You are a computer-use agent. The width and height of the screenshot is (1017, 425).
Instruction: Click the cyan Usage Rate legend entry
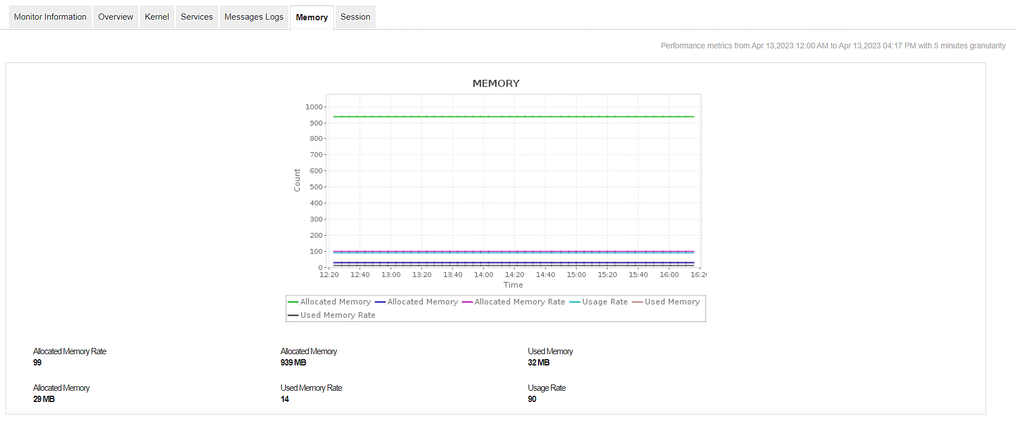(x=599, y=302)
